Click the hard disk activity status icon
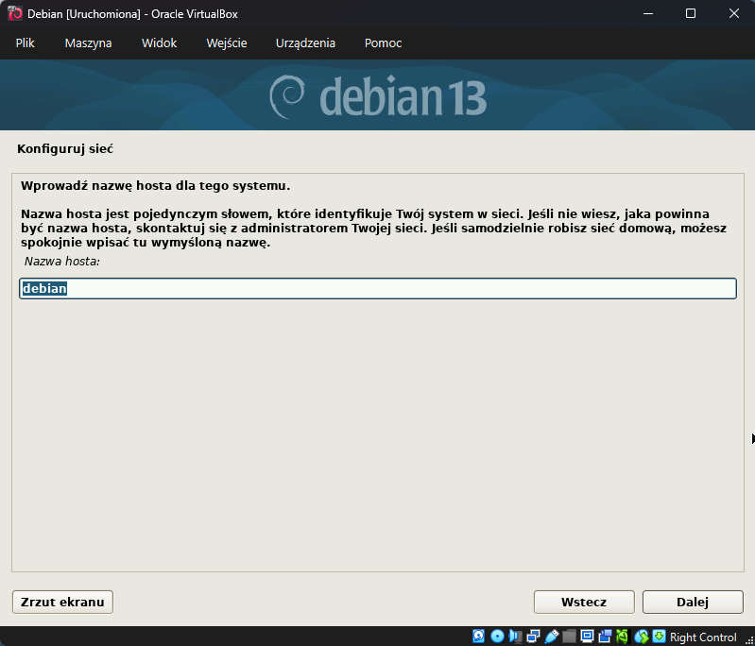 click(x=478, y=637)
